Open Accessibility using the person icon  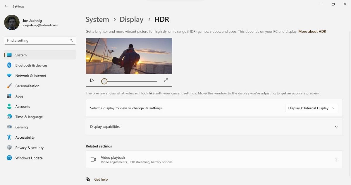click(x=9, y=137)
